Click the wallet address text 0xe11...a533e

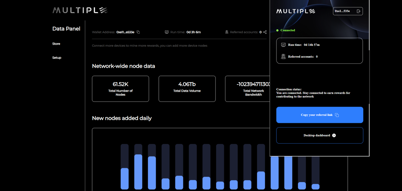[125, 32]
